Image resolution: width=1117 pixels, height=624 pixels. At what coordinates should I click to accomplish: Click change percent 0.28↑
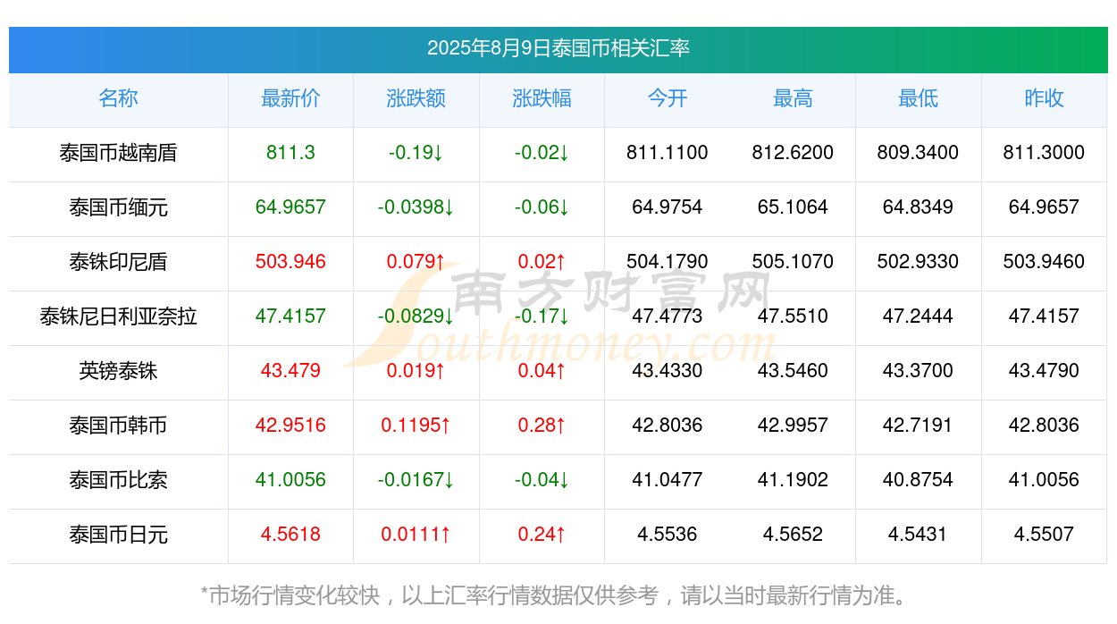point(542,426)
